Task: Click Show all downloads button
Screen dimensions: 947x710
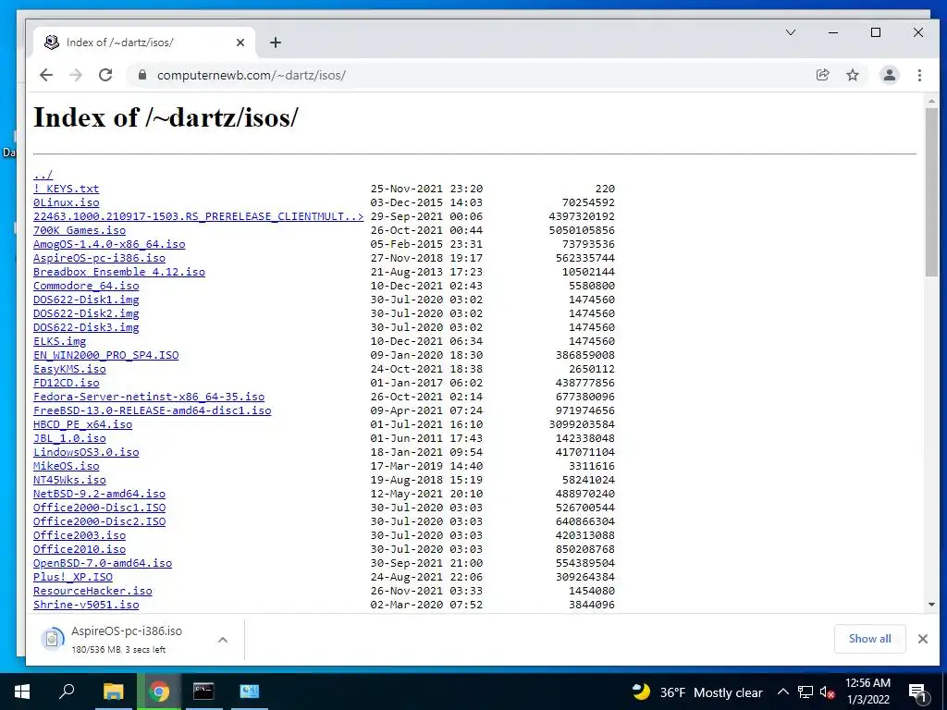Action: (869, 639)
